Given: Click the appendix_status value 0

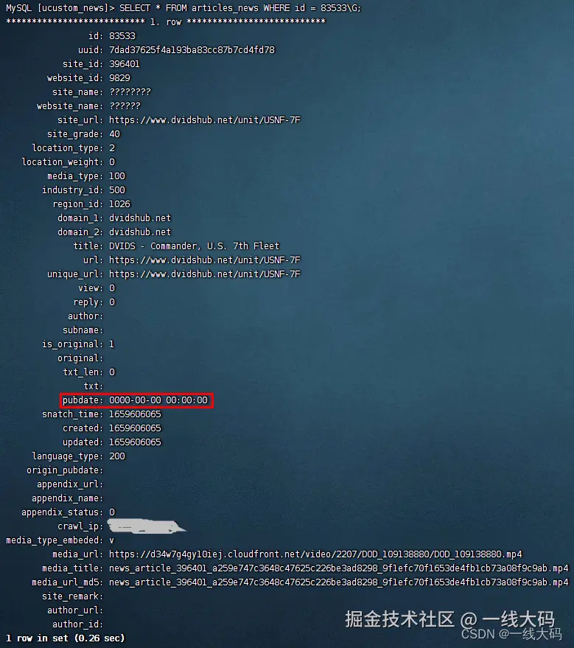Looking at the screenshot, I should click(112, 512).
